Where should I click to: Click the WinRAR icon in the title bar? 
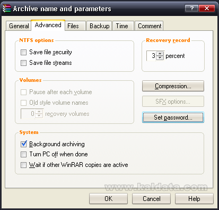(7, 9)
